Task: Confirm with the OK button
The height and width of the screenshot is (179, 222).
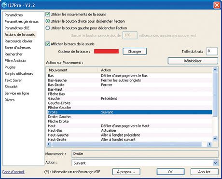Action: [170, 172]
